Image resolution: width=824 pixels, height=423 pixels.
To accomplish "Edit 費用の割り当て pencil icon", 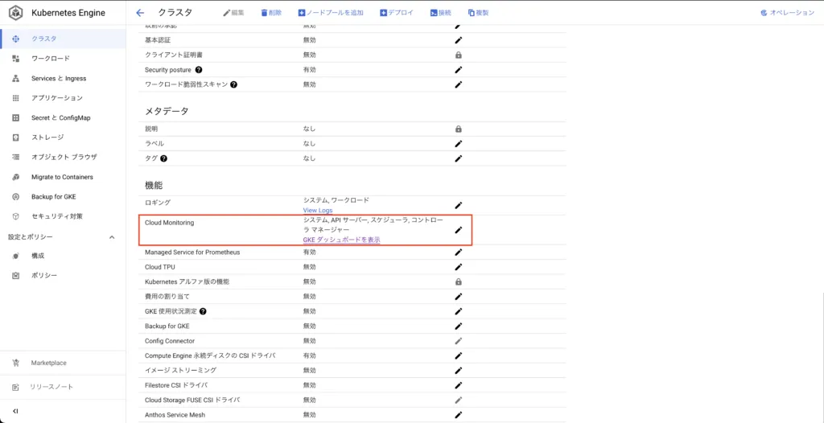I will click(x=458, y=297).
